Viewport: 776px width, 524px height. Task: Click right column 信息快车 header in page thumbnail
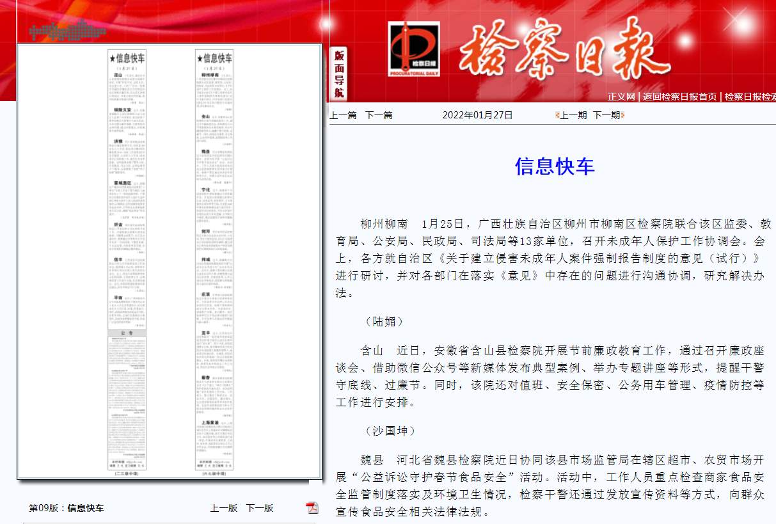[215, 58]
